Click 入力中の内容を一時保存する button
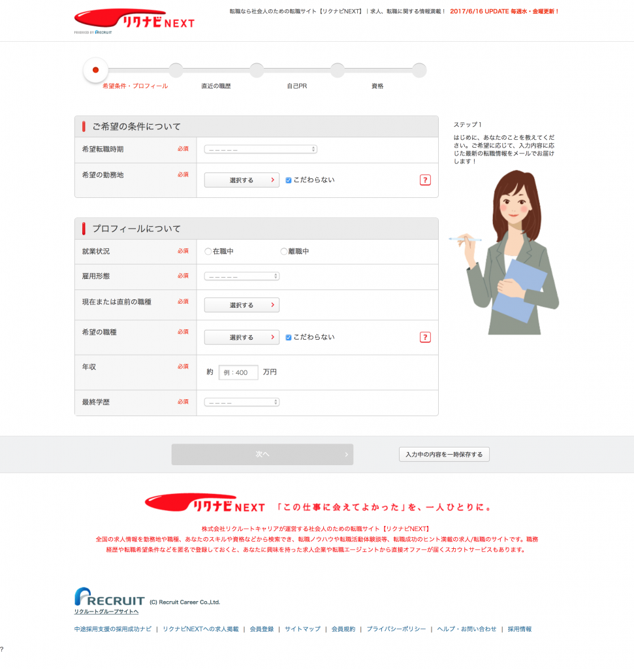The width and height of the screenshot is (634, 669). (444, 454)
